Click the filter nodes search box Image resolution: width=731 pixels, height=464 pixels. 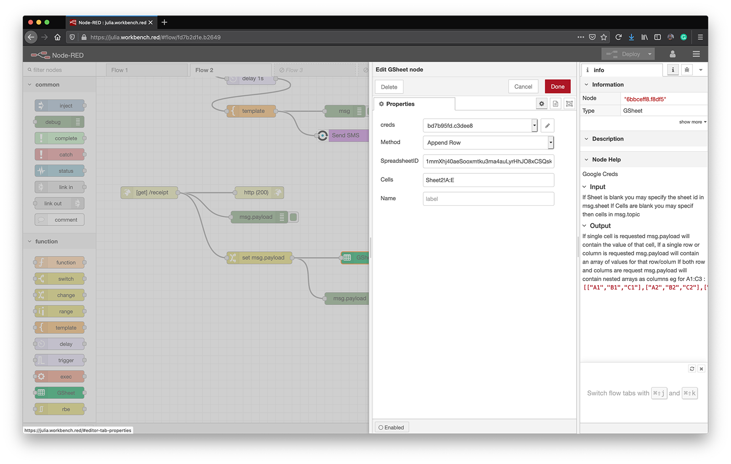[x=60, y=70]
